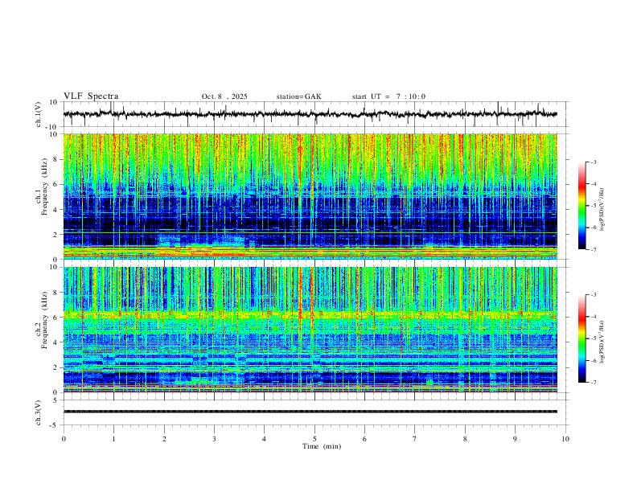Viewport: 637px width, 492px height.
Task: Click the date "Oct. 8 , 2025"
Action: pos(224,96)
